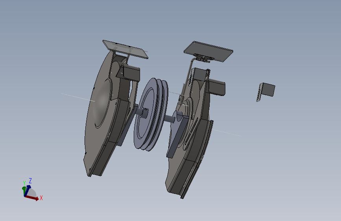The height and width of the screenshot is (221, 341).
Task: Select the flat top plate above right housing
Action: [208, 52]
